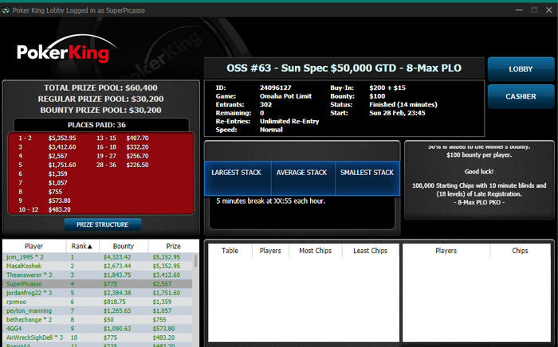Click the Poker King app icon in title bar

pos(6,10)
